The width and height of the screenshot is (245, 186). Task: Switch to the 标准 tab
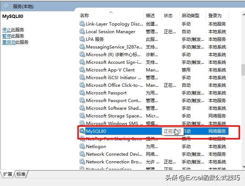click(x=21, y=174)
